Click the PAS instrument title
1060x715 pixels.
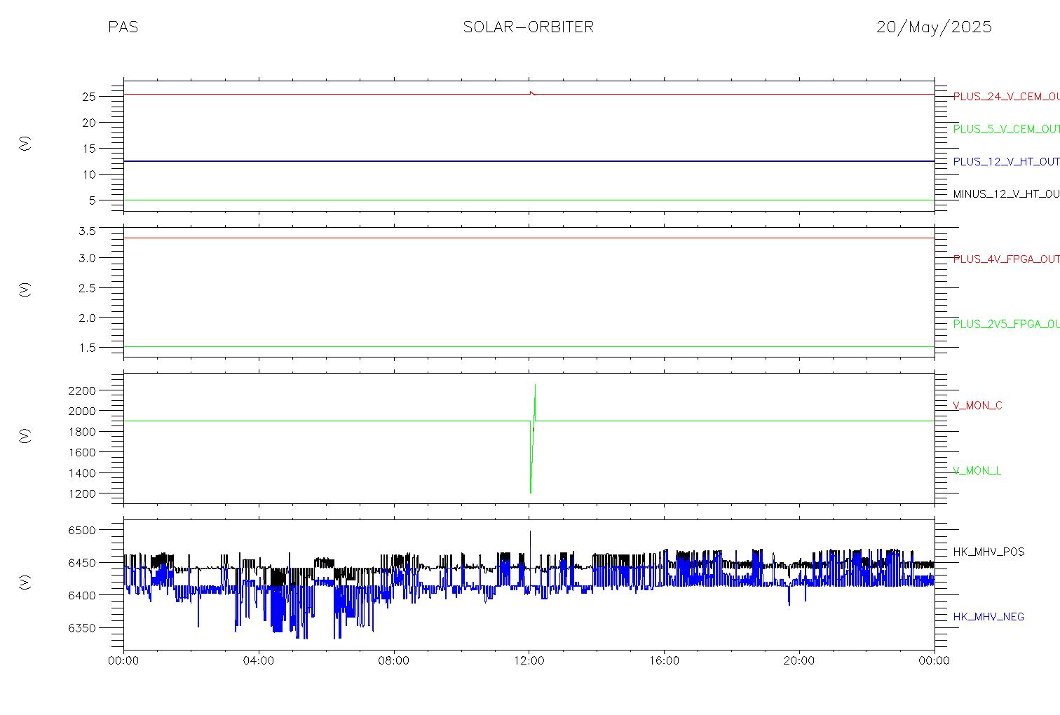[123, 27]
